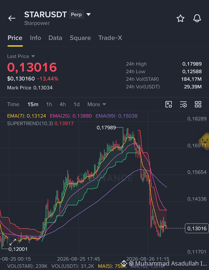Screen dimensions: 209x270
Task: Tap the 0,11701 price axis label
Action: pos(197,252)
